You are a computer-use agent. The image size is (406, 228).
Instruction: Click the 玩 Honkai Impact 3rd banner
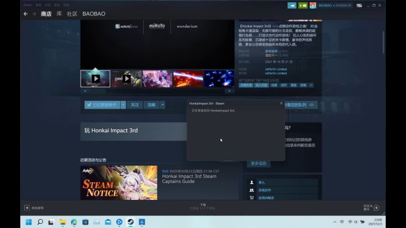click(133, 131)
